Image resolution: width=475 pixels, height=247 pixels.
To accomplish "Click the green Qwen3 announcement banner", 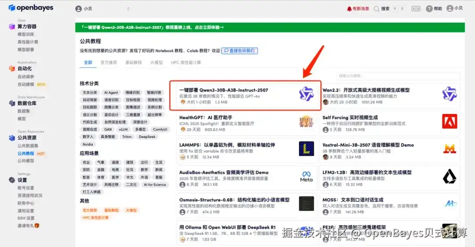I will (270, 28).
